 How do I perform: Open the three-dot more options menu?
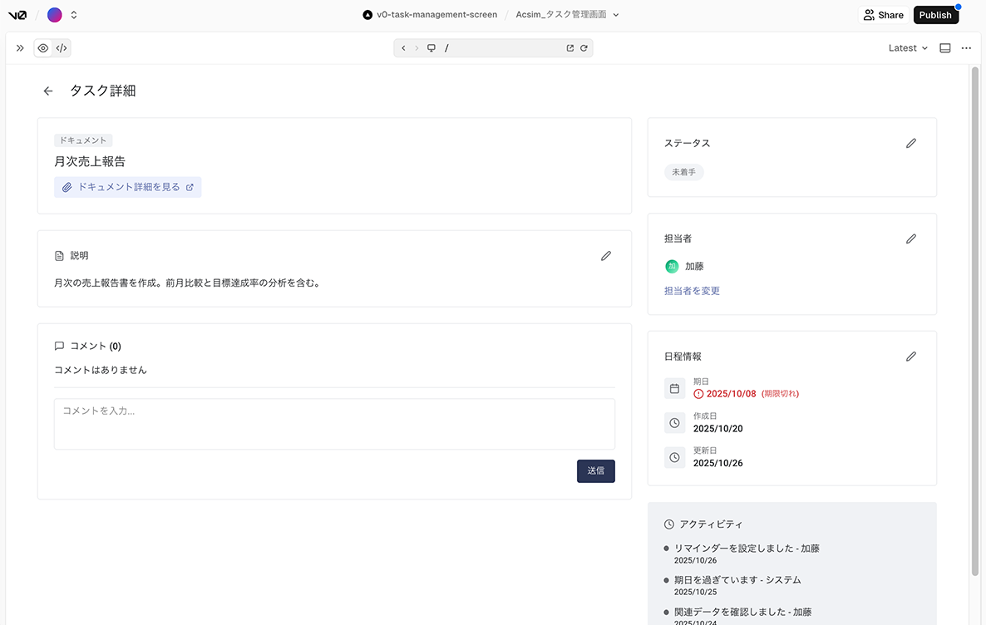pos(966,48)
